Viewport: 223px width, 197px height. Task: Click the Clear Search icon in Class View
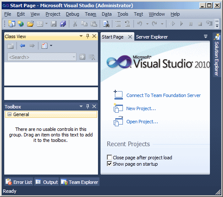[92, 57]
